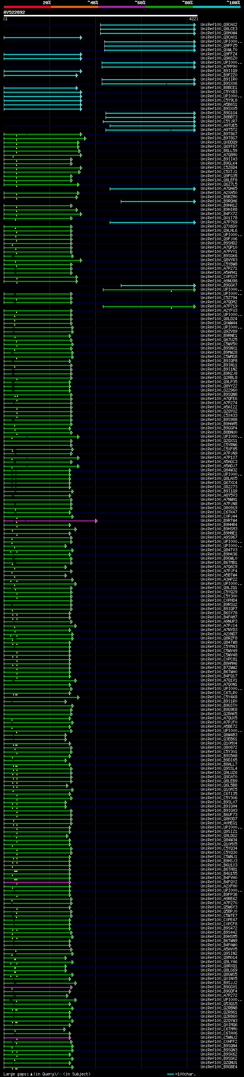Screen dimensions: 244x1077
Task: Select label UniRef100_A7PP90
Action: (x=219, y=66)
